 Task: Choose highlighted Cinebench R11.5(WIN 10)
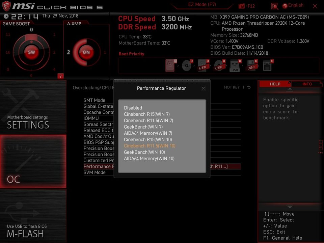[x=150, y=146]
